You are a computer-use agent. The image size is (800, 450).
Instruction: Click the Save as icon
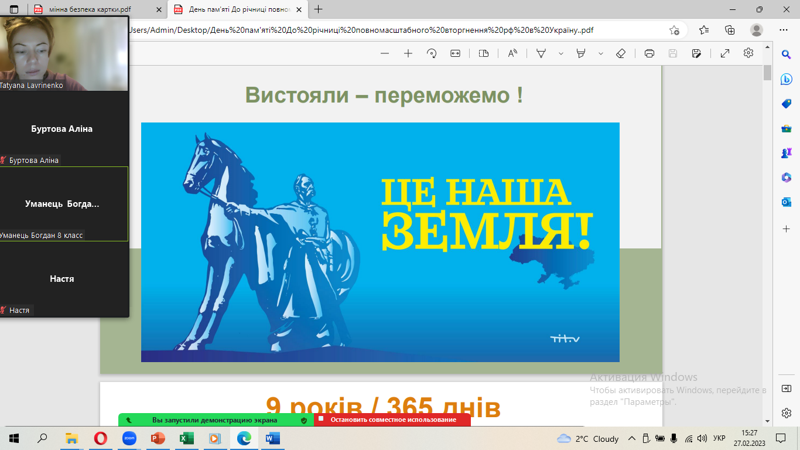coord(696,53)
